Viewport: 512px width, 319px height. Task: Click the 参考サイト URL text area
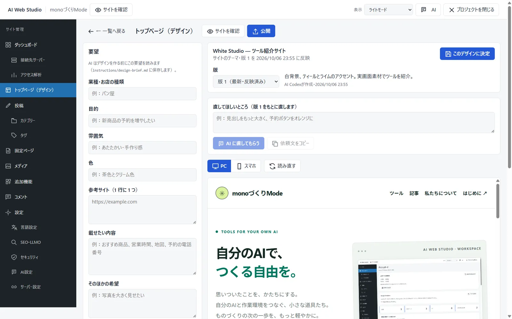[142, 210]
